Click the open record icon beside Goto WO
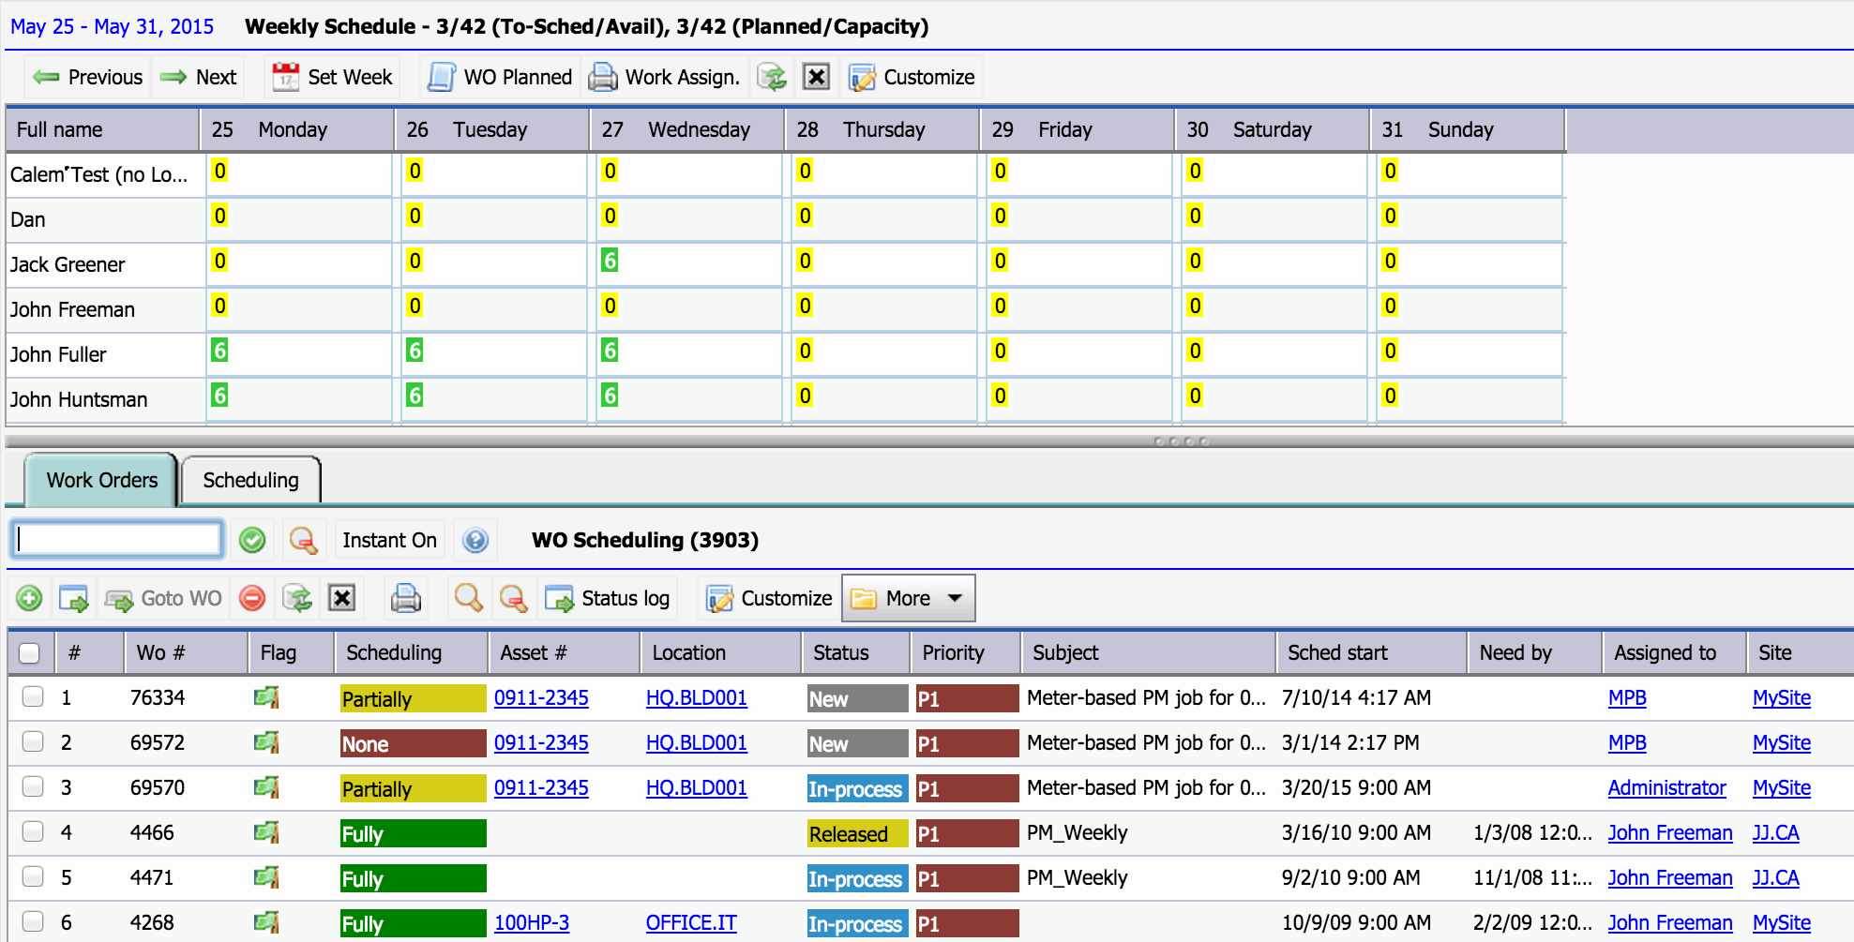1854x942 pixels. [x=73, y=598]
